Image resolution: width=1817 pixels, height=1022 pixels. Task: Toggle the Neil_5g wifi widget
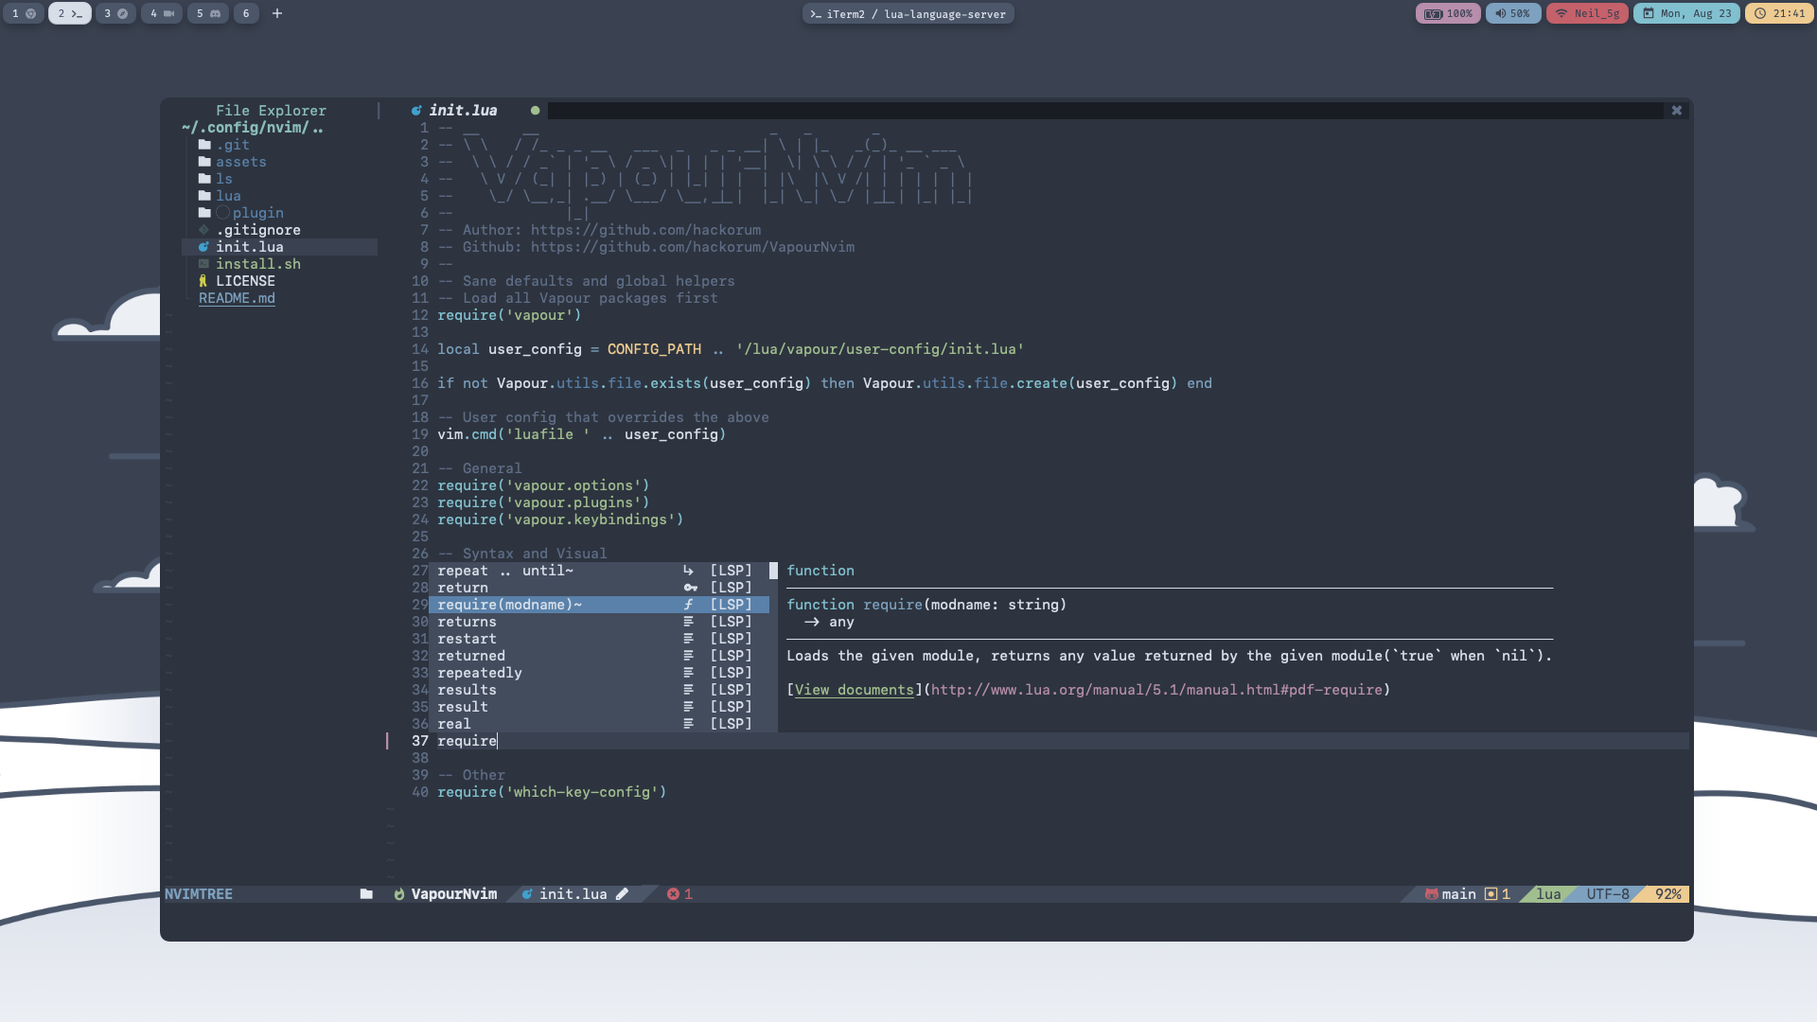click(1588, 14)
